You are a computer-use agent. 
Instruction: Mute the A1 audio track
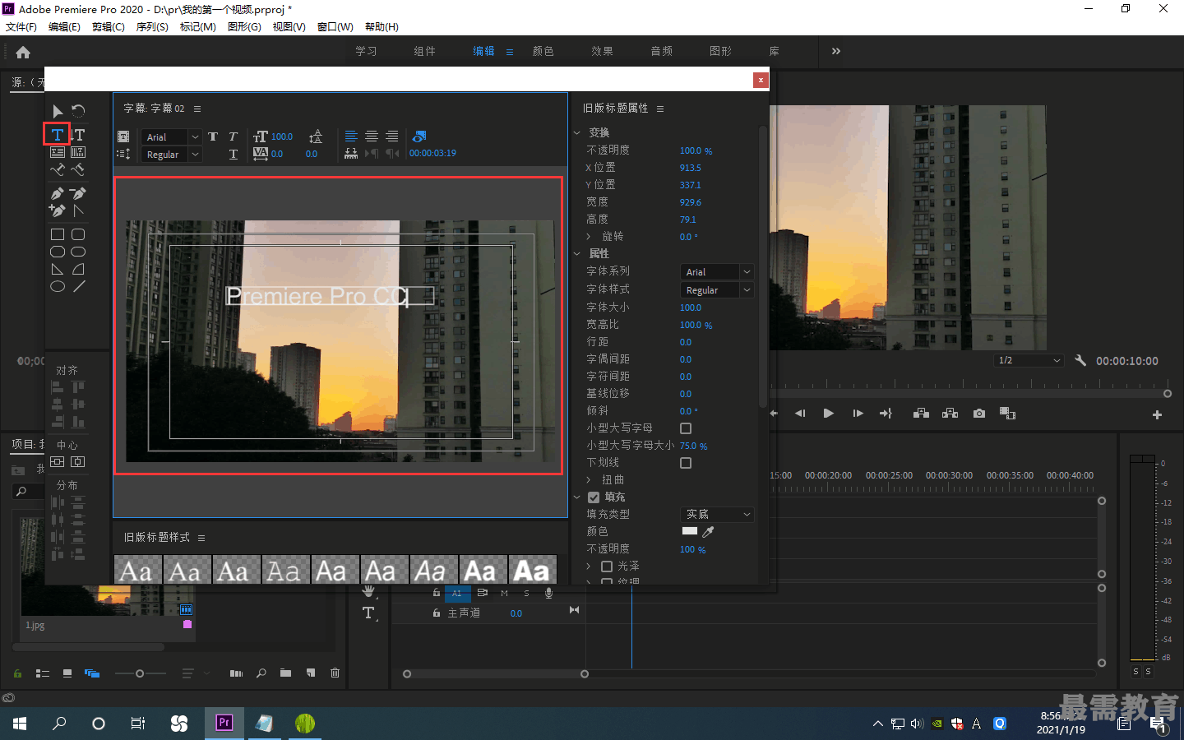coord(504,593)
